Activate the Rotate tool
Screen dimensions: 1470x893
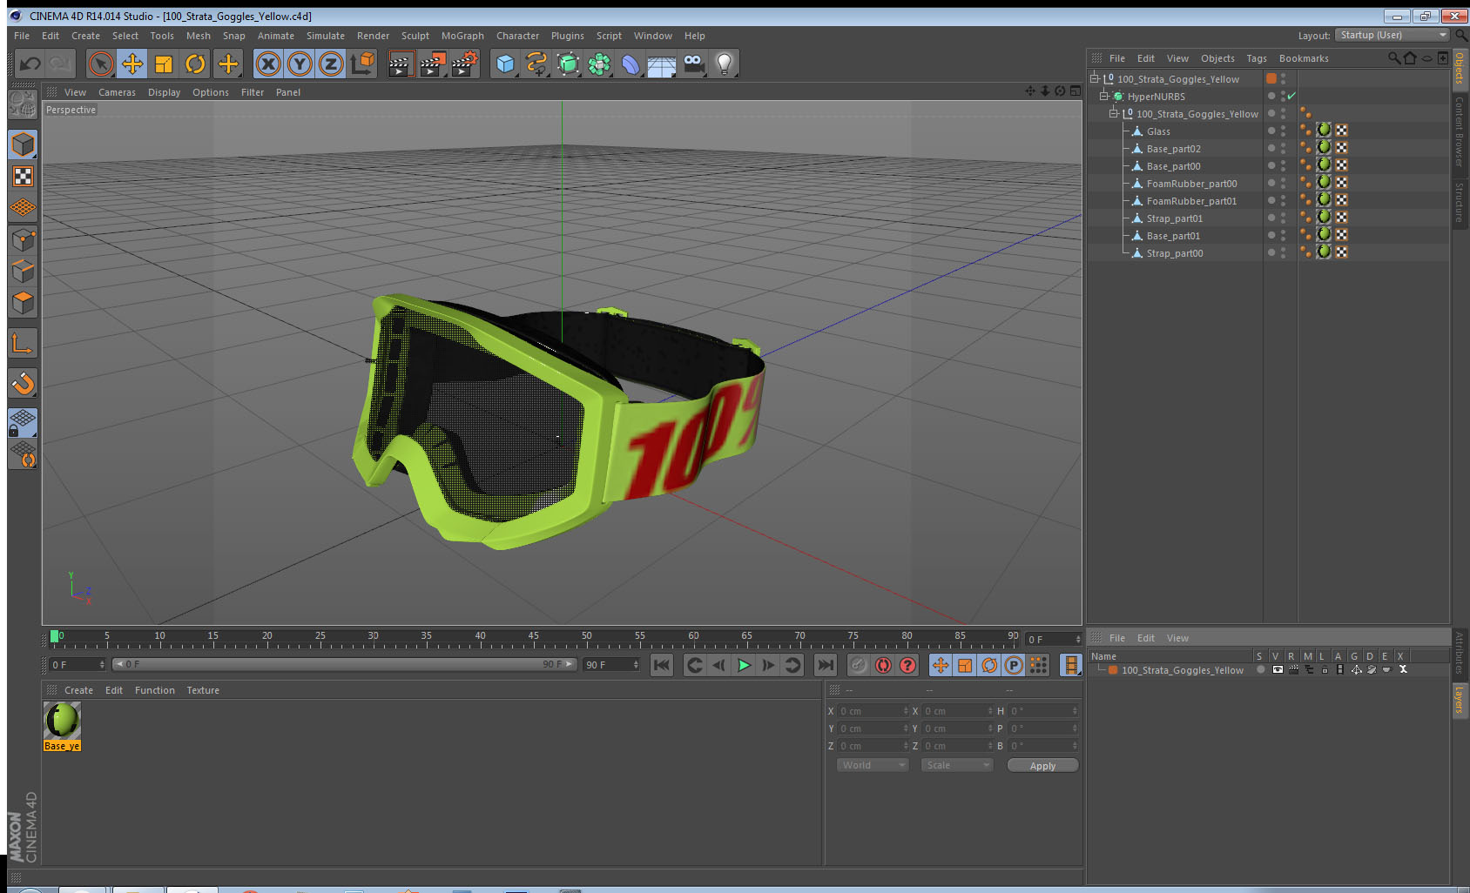[195, 64]
